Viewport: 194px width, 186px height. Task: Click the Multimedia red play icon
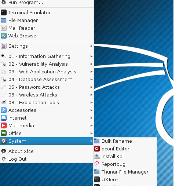click(4, 125)
